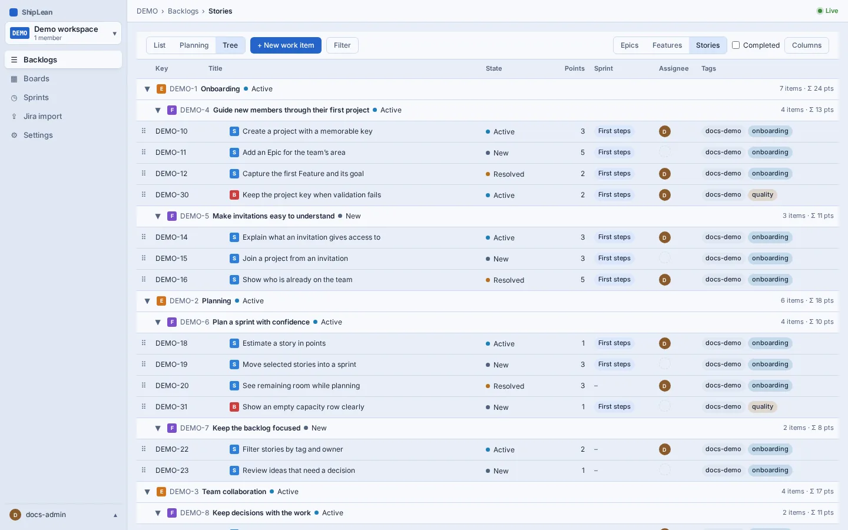Screen dimensions: 848x530
Task: Click the drag handle for DEMO-22
Action: 144,449
